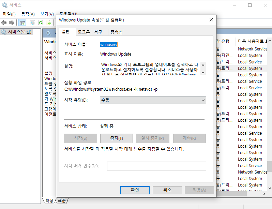
Task: Switch to the 종속성 tab
Action: [x=116, y=32]
